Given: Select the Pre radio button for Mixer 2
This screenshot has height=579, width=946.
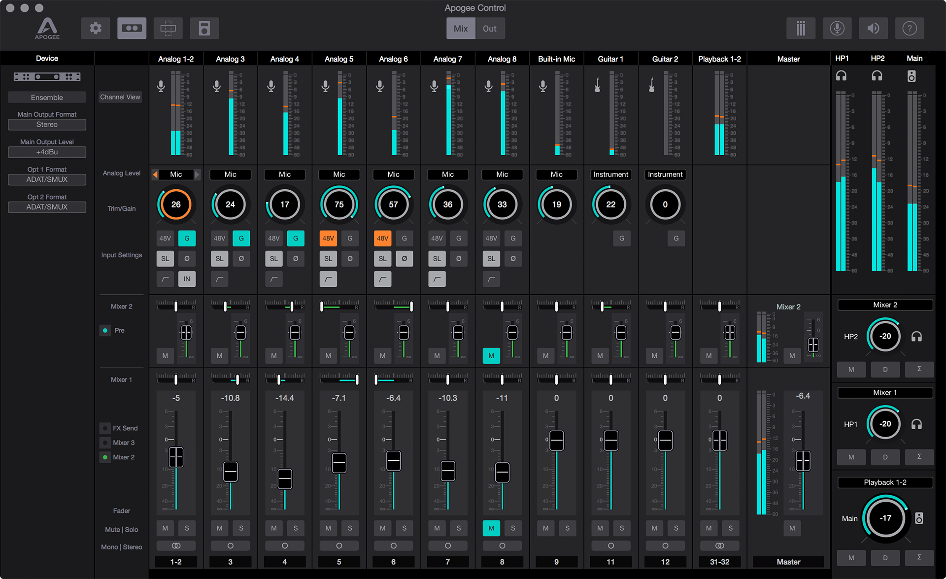Looking at the screenshot, I should [105, 330].
